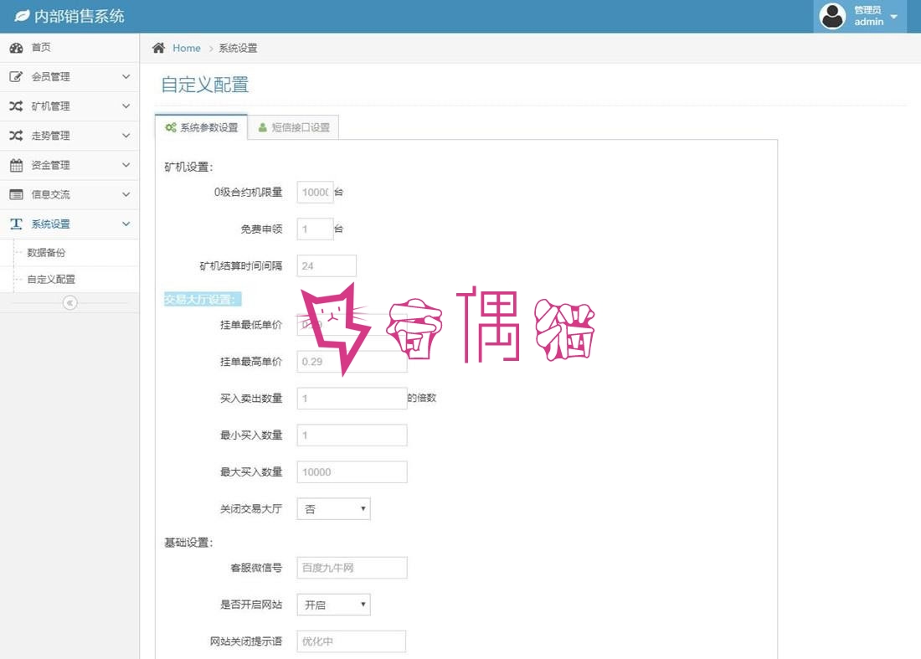Open 矿机管理 sidebar menu
Viewport: 921px width, 659px height.
pos(69,106)
